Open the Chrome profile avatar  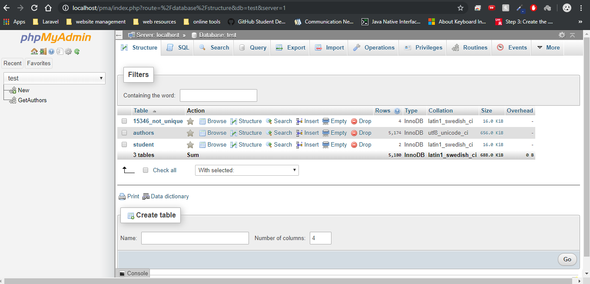pyautogui.click(x=567, y=8)
